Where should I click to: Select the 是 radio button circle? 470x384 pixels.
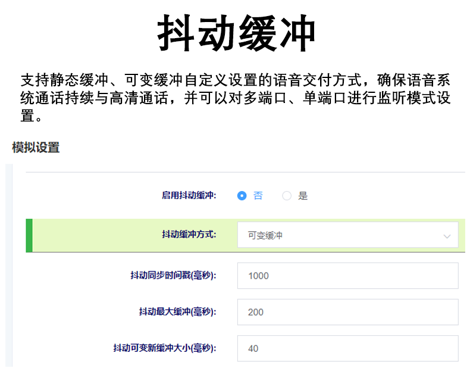click(287, 195)
